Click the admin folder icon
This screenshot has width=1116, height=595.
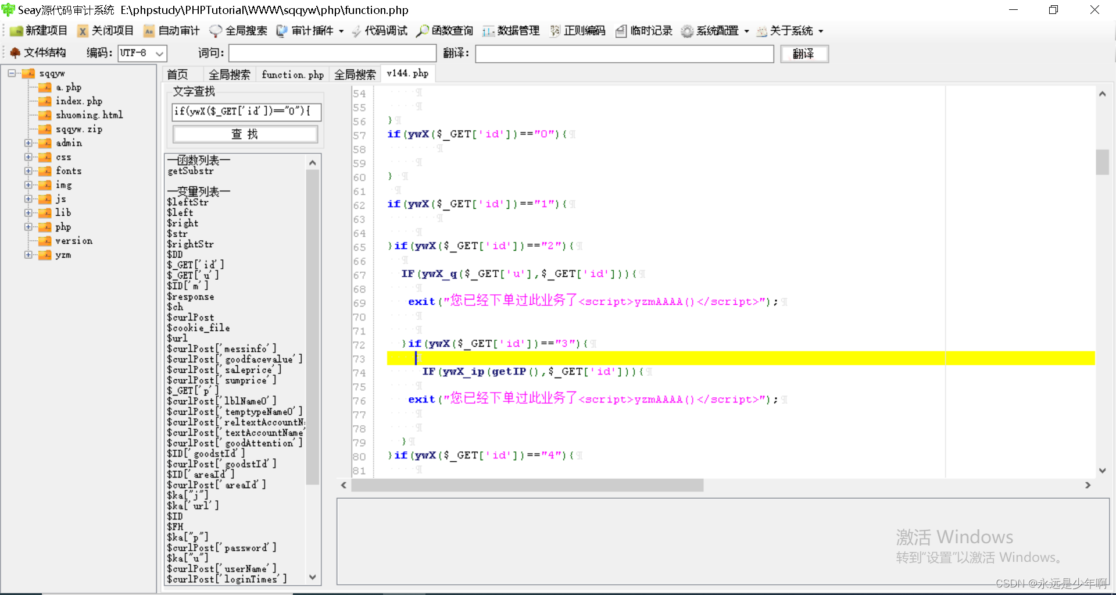(45, 143)
